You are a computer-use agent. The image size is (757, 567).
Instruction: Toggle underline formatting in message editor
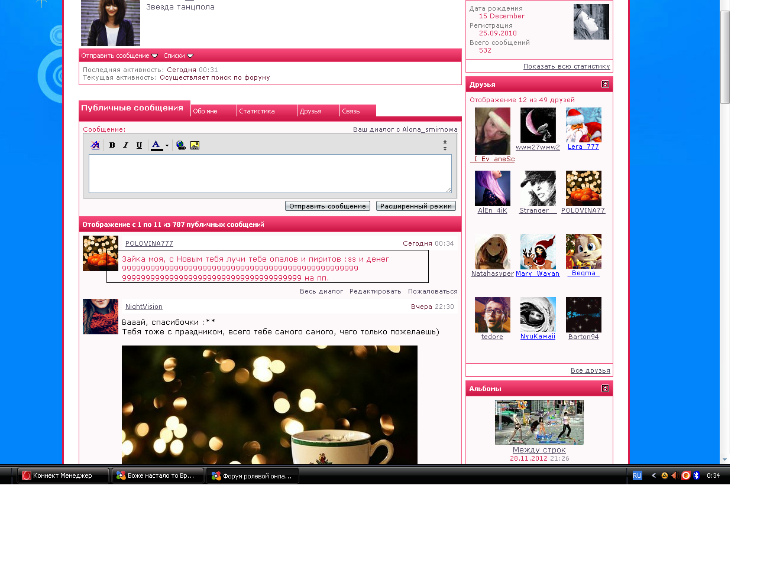[x=139, y=145]
